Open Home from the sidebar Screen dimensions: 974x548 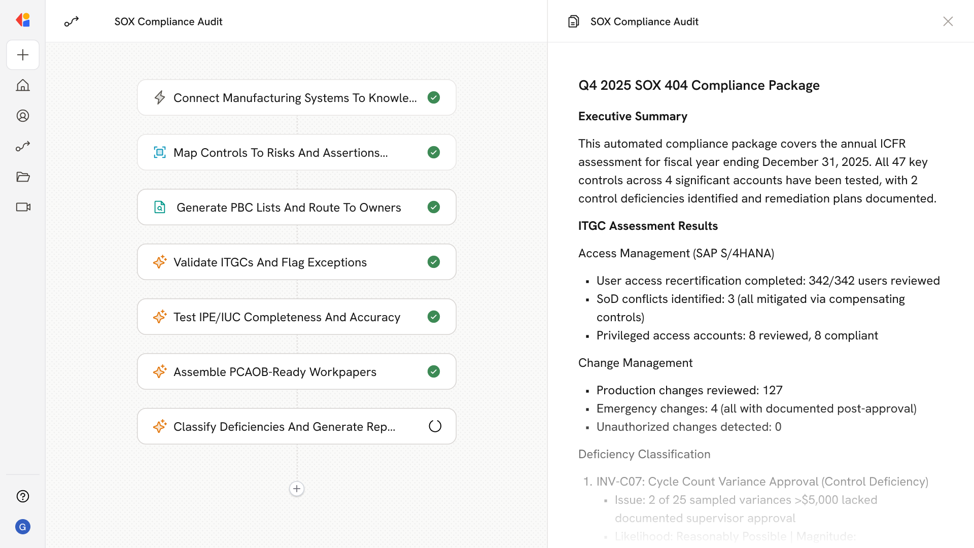click(x=23, y=85)
